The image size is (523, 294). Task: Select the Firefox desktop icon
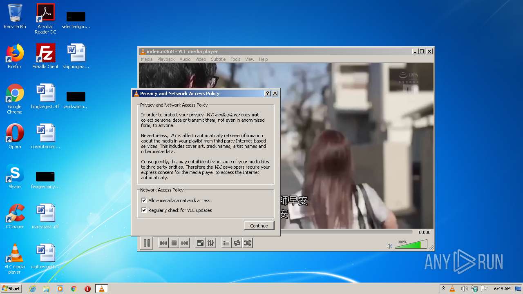15,56
